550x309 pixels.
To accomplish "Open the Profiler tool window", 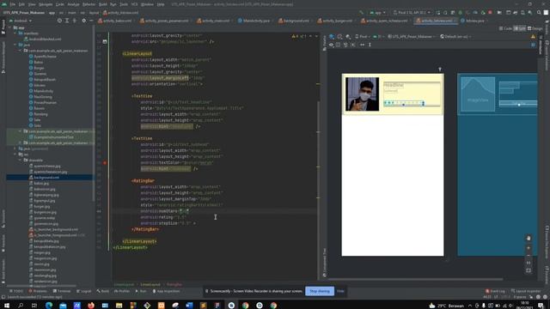I will (x=122, y=291).
